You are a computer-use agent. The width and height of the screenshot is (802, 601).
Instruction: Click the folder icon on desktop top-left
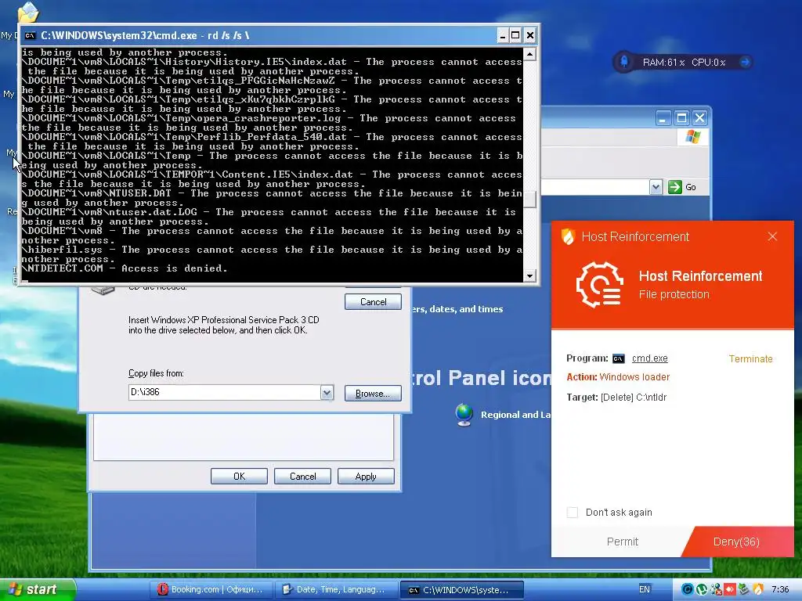point(27,11)
